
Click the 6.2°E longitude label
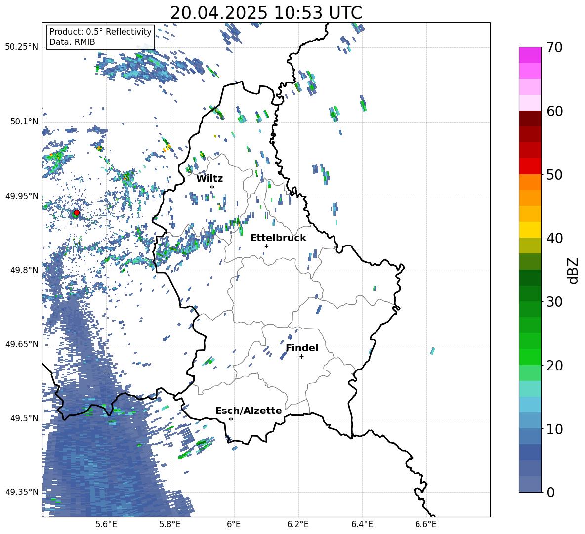tap(298, 524)
